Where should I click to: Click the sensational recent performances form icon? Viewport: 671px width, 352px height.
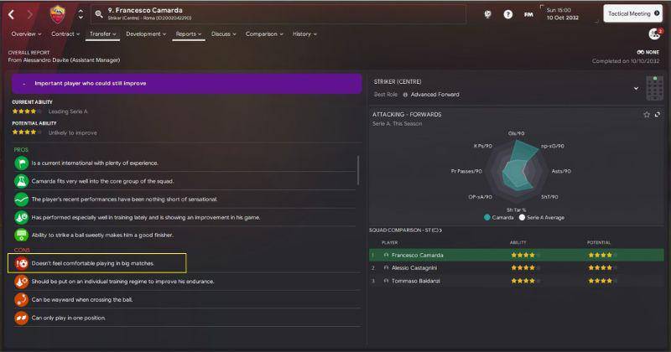tap(22, 199)
